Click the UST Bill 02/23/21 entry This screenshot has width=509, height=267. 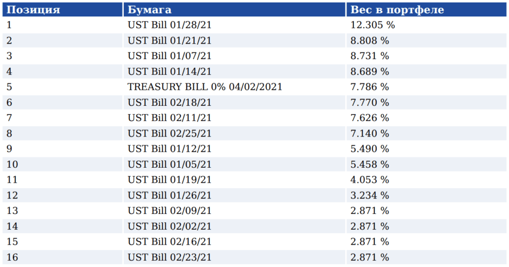pyautogui.click(x=170, y=257)
